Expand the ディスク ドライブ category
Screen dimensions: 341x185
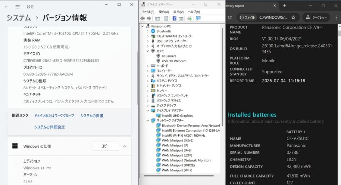click(148, 106)
